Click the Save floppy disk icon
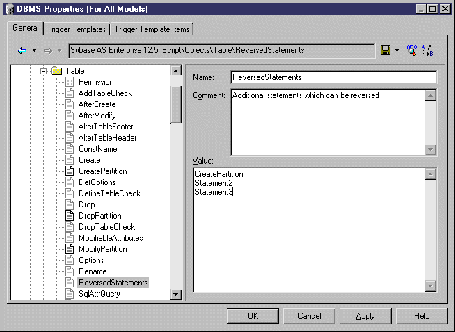 click(x=385, y=51)
